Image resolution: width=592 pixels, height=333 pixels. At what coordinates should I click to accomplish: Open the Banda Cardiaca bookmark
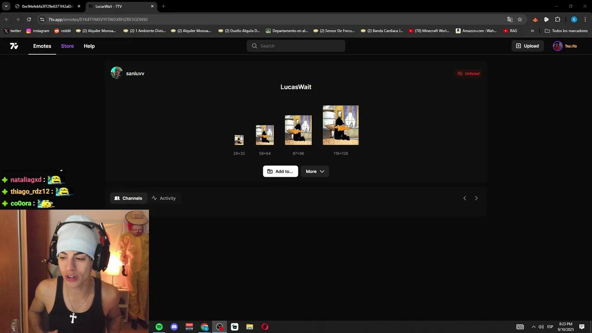tap(382, 31)
